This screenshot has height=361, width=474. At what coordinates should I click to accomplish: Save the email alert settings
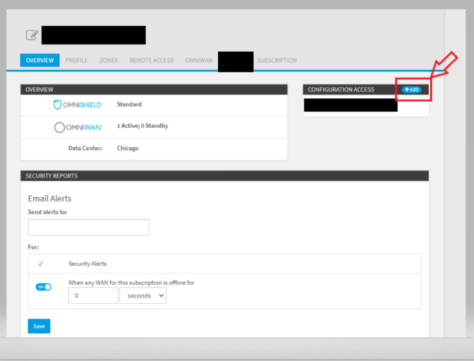click(39, 326)
